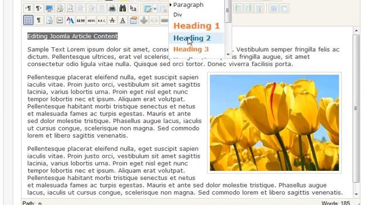Click the split merged cells icon
This screenshot has width=365, height=205.
click(x=274, y=9)
